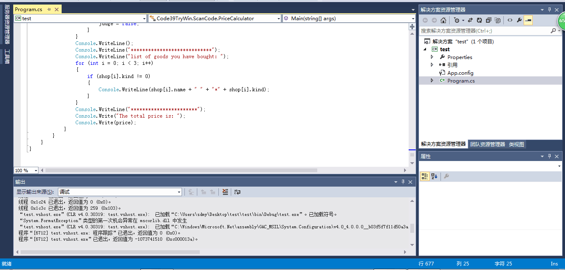
Task: Select 解决方案资源管理器 bottom tab
Action: point(443,144)
